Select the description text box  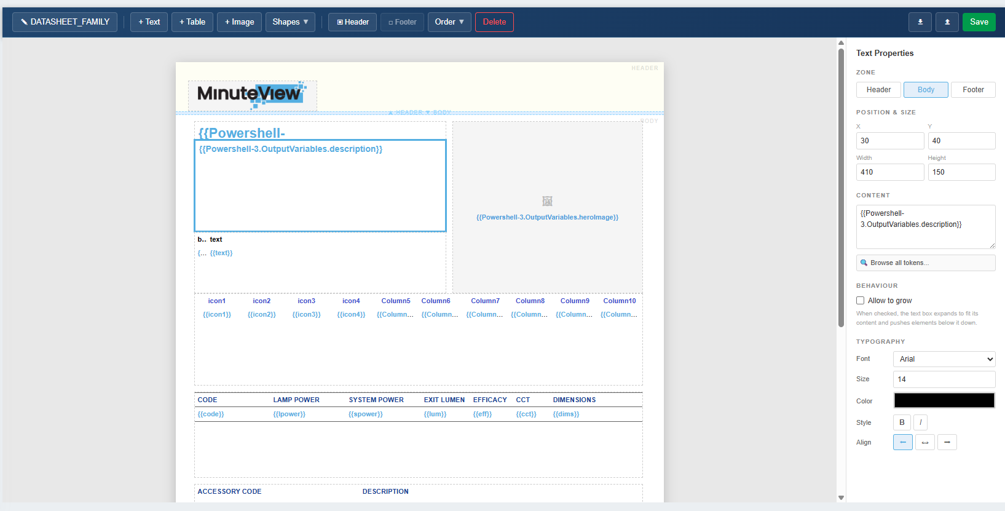(x=320, y=186)
